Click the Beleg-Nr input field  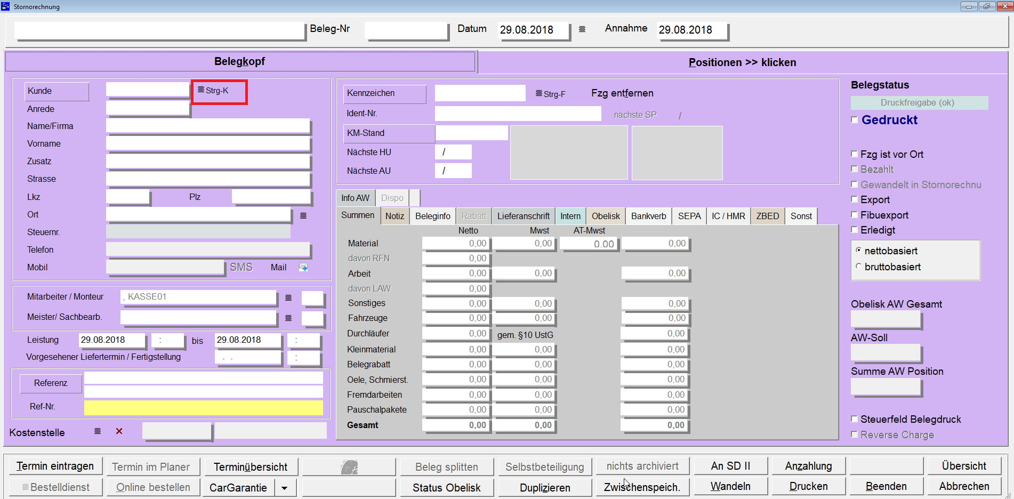[406, 30]
